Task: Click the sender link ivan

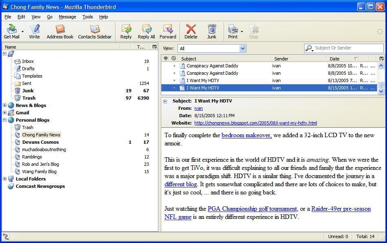Action: tap(198, 108)
